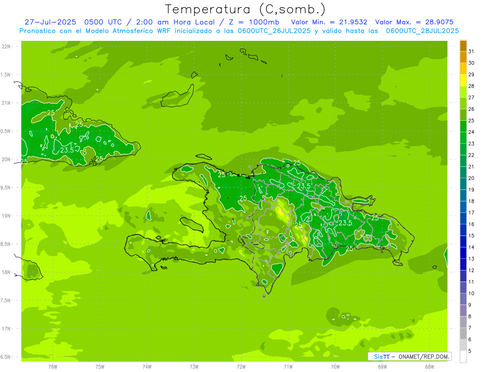Click the "69W" longitude label

click(382, 366)
